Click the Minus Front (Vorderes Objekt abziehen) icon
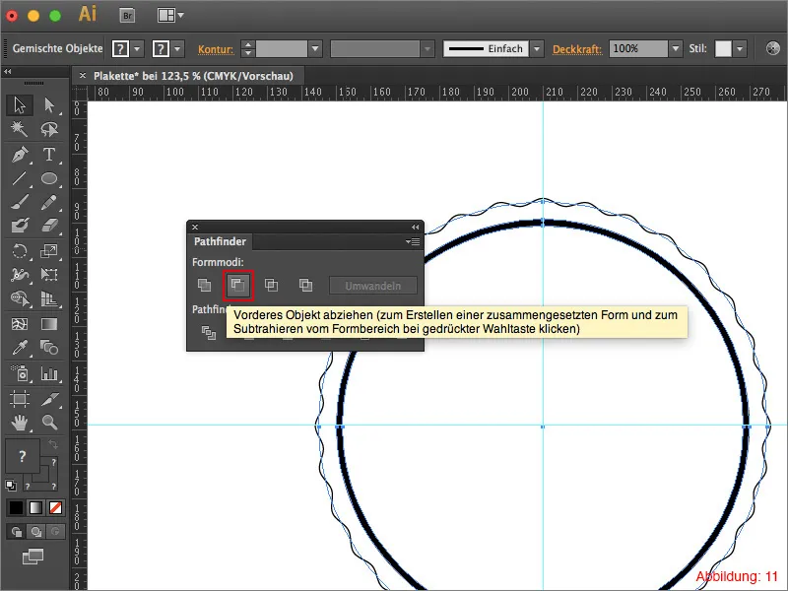Viewport: 788px width, 591px height. point(237,286)
